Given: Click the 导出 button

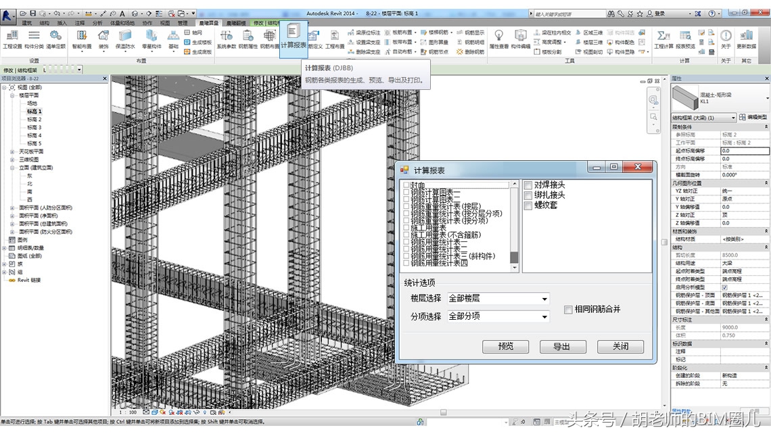Looking at the screenshot, I should pyautogui.click(x=563, y=346).
